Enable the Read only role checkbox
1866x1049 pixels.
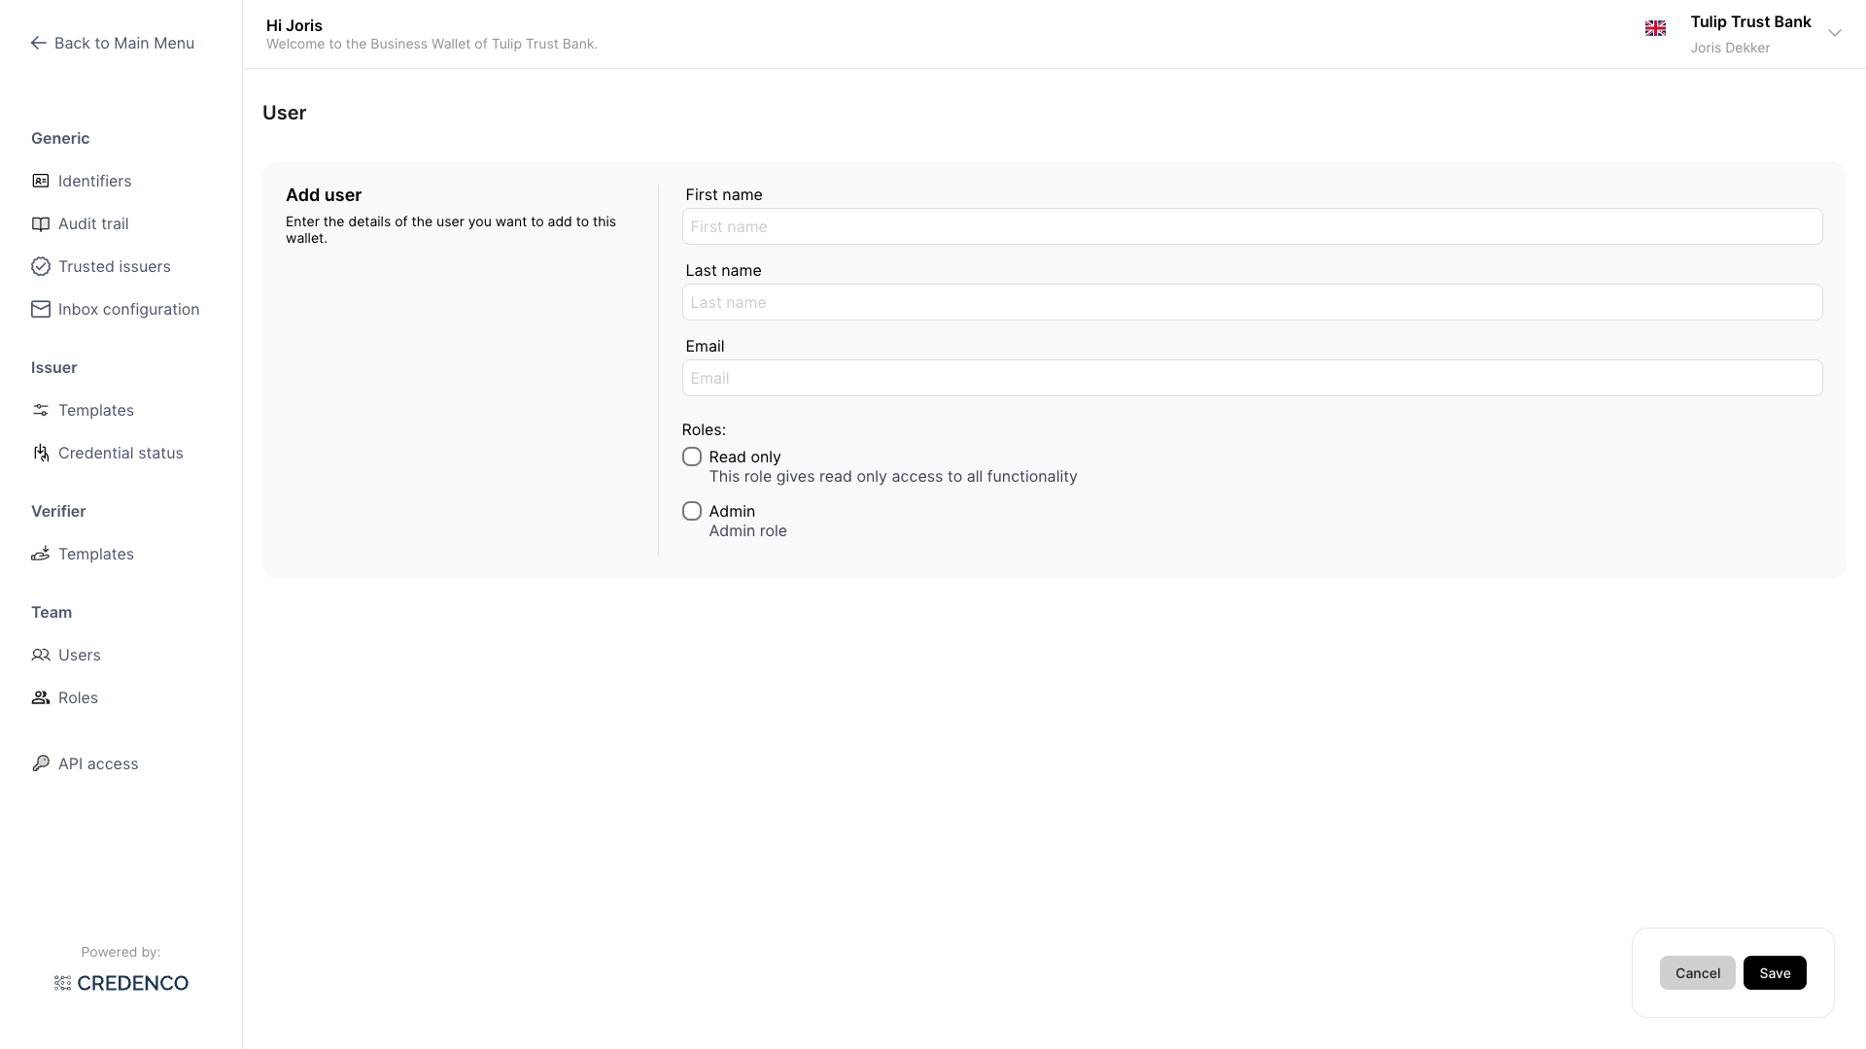(692, 457)
